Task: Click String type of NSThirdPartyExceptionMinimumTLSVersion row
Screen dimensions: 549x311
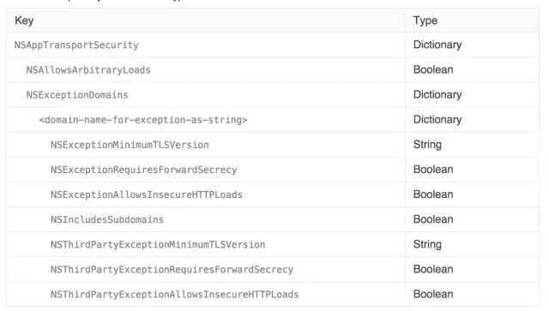Action: tap(427, 244)
